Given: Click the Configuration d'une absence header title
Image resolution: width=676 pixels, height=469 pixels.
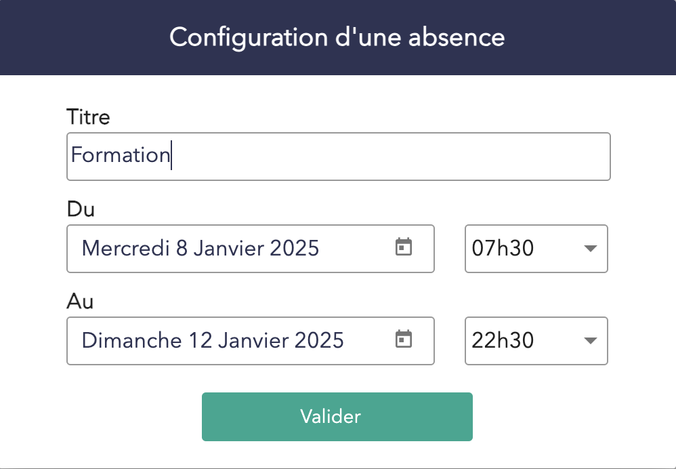Looking at the screenshot, I should coord(337,37).
